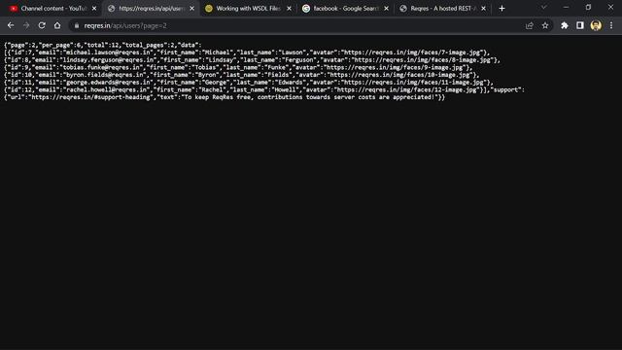Click the #support-heading URL text

point(90,97)
